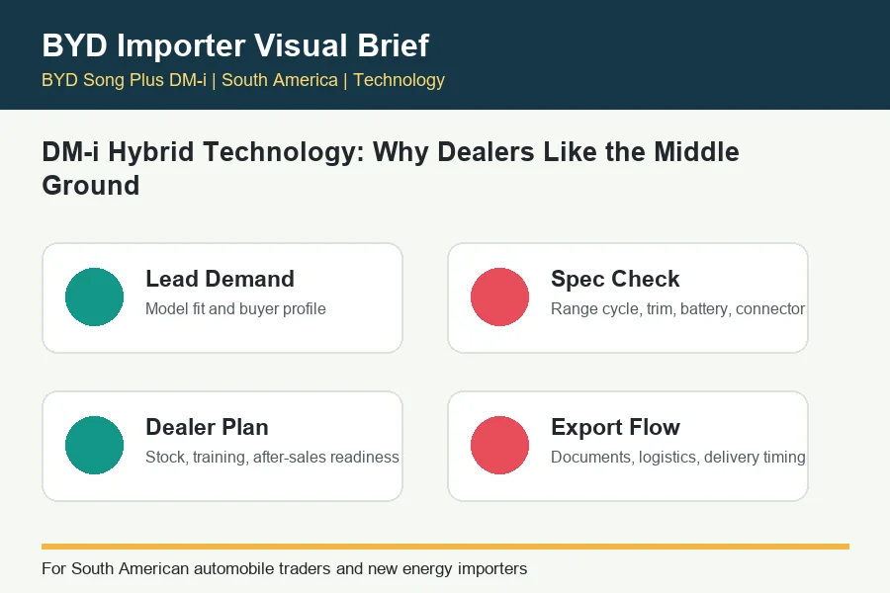Select the Export Flow card title
The height and width of the screenshot is (593, 890).
click(615, 427)
